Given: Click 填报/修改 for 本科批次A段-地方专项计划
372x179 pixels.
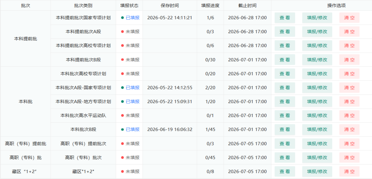Looking at the screenshot, I should click(317, 102).
